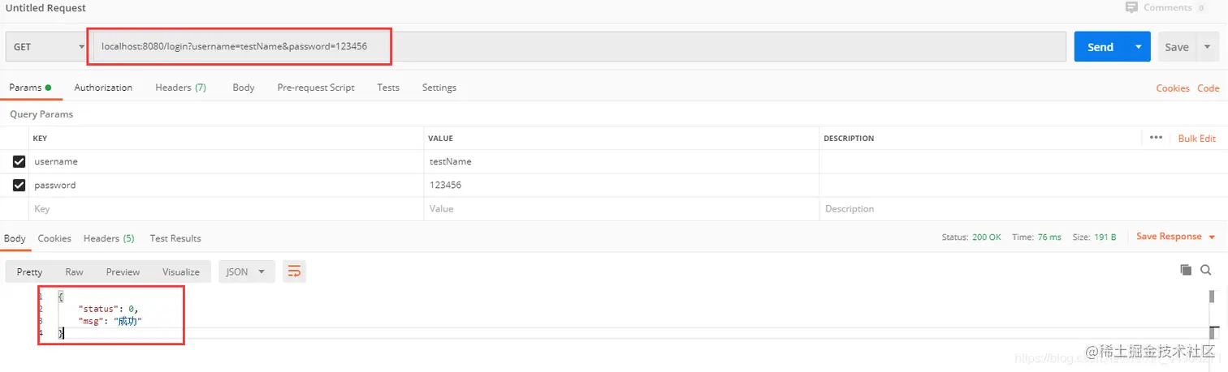This screenshot has width=1228, height=372.
Task: Open the response Headers (5) tab
Action: (x=109, y=238)
